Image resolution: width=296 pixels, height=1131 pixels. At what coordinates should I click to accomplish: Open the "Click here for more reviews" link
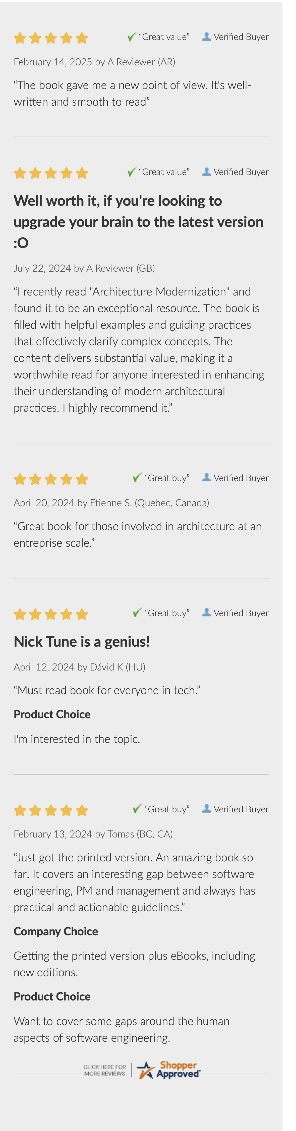[105, 1070]
